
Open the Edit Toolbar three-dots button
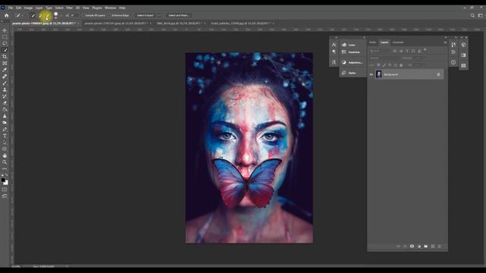(x=5, y=168)
